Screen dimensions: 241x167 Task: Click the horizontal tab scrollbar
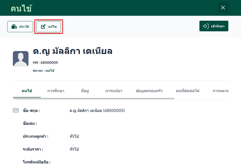pyautogui.click(x=94, y=98)
